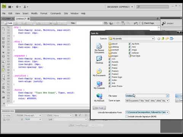Open the Class dropdown in Properties panel

coord(63,115)
